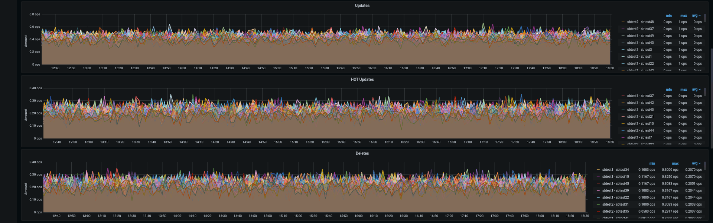Open the HOT Updates panel title menu
Image resolution: width=713 pixels, height=223 pixels.
362,80
